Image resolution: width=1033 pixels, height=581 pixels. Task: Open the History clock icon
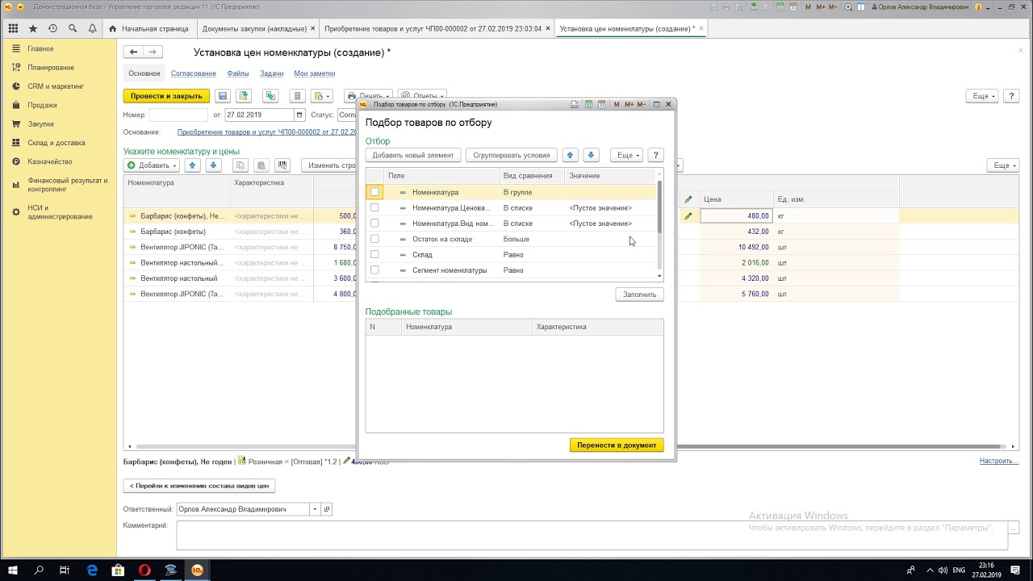[52, 28]
